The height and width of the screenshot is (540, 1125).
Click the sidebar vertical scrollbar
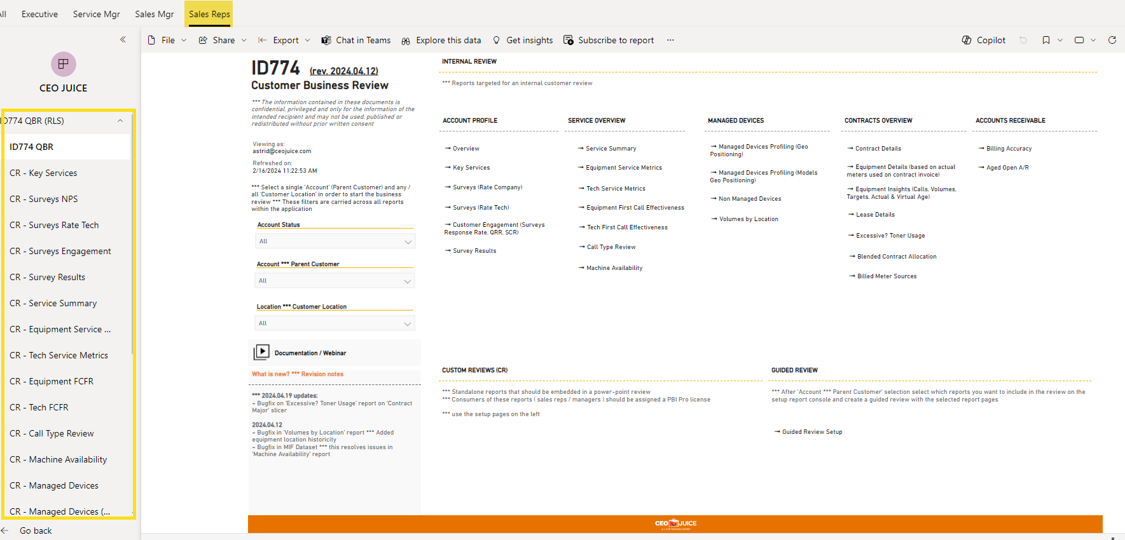(x=132, y=233)
